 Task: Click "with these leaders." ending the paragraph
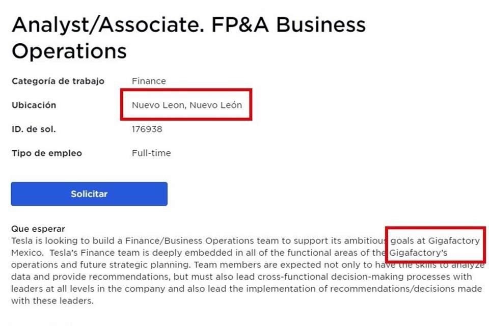pyautogui.click(x=52, y=301)
